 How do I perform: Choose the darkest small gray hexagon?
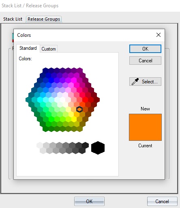[x=85, y=145]
